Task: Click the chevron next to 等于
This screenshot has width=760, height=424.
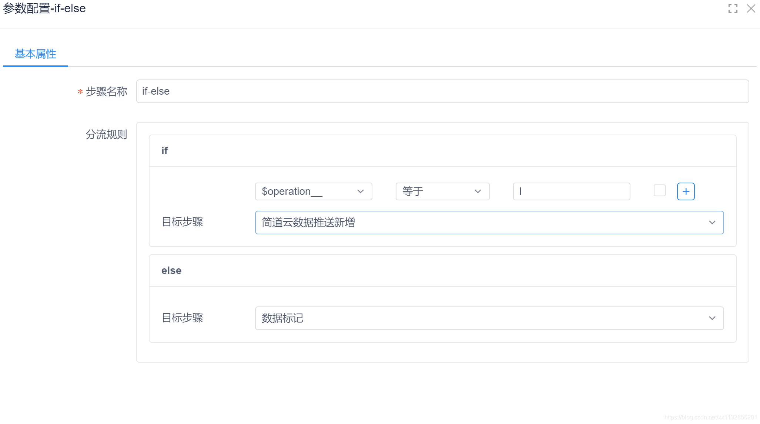Action: pyautogui.click(x=478, y=191)
